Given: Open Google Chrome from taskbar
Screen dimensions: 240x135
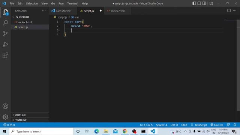Looking at the screenshot, I should 125,131.
